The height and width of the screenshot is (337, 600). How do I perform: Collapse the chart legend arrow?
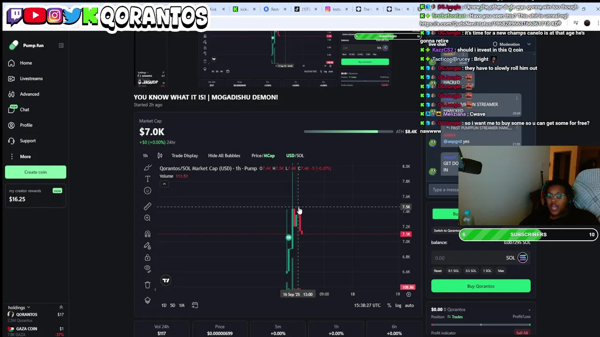(x=164, y=184)
